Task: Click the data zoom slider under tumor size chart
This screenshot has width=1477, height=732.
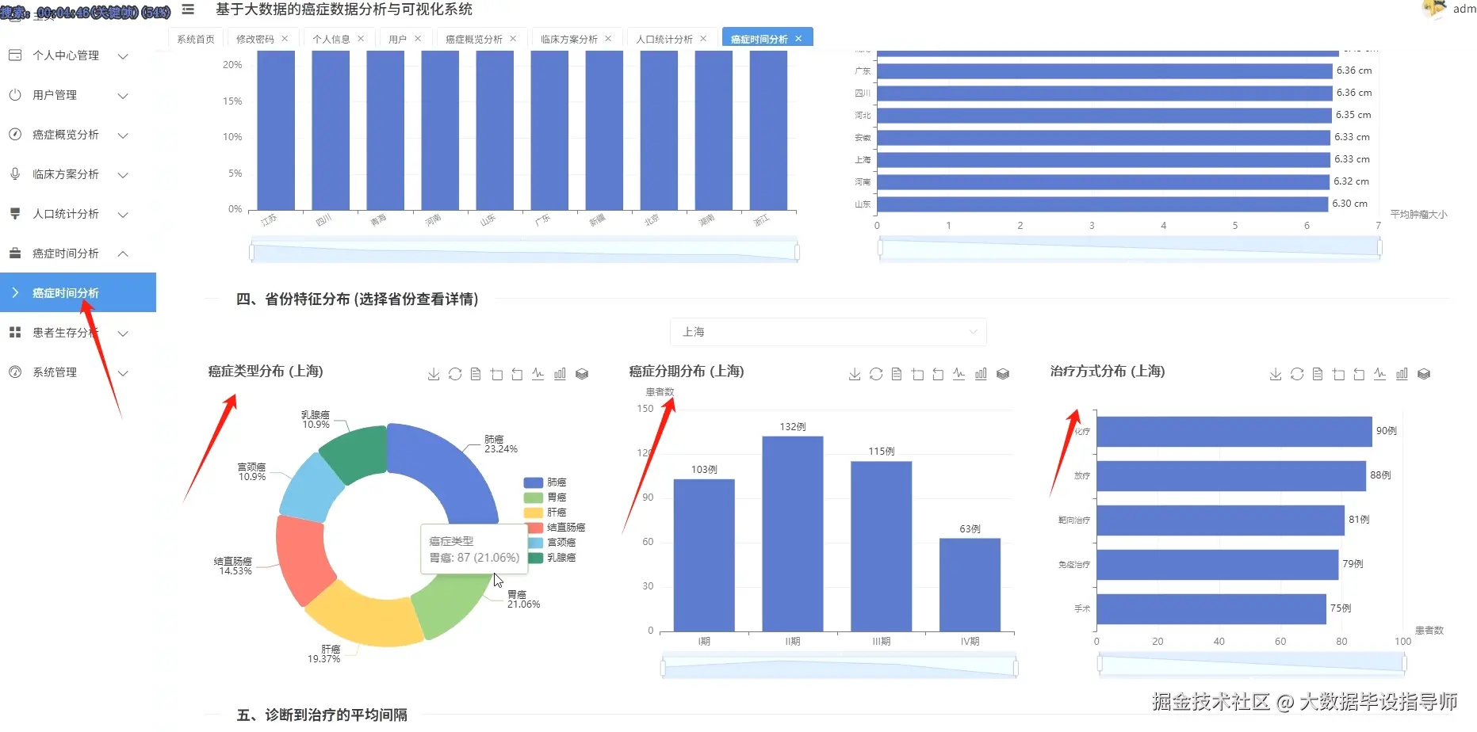Action: coord(1129,248)
